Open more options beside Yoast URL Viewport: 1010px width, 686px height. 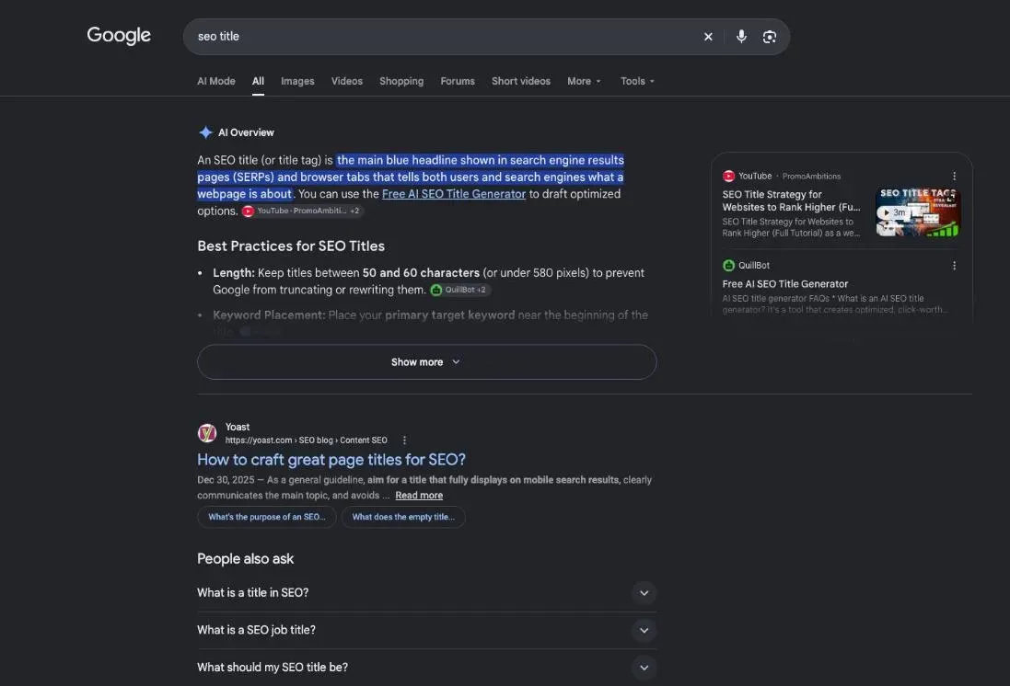(404, 440)
